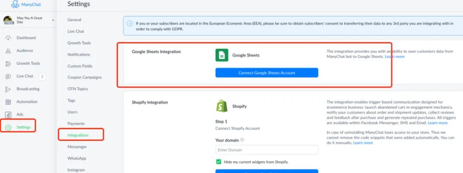The image size is (463, 173).
Task: Open Notifications settings section
Action: (x=79, y=54)
